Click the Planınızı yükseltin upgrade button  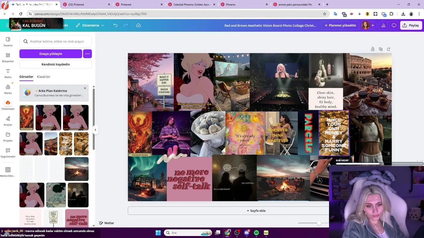340,25
